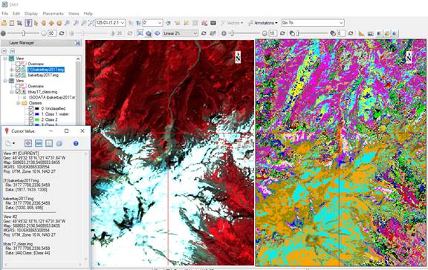Toggle the bbay17_class.img layer checkbox
428x270 pixels.
18,92
